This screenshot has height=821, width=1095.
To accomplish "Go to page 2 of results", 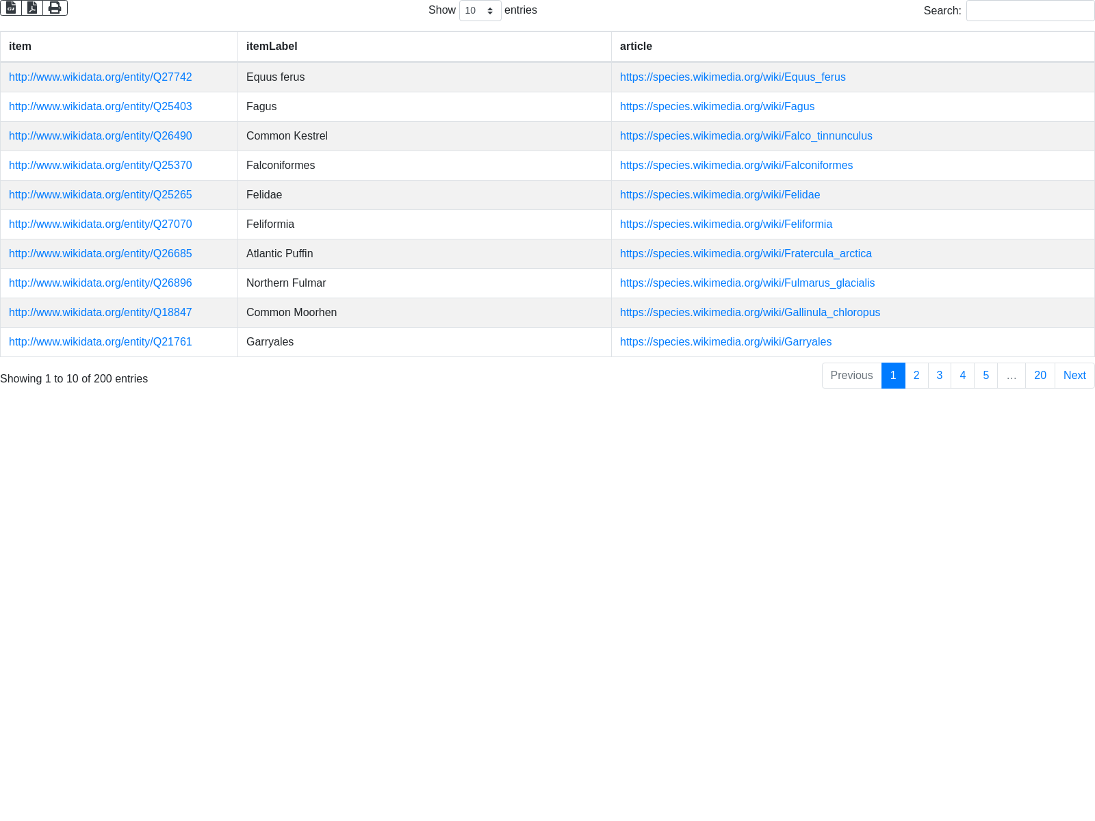I will 916,376.
